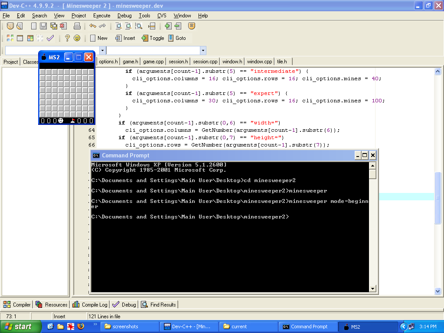Open the Execute menu
This screenshot has height=333, width=444.
tap(101, 16)
